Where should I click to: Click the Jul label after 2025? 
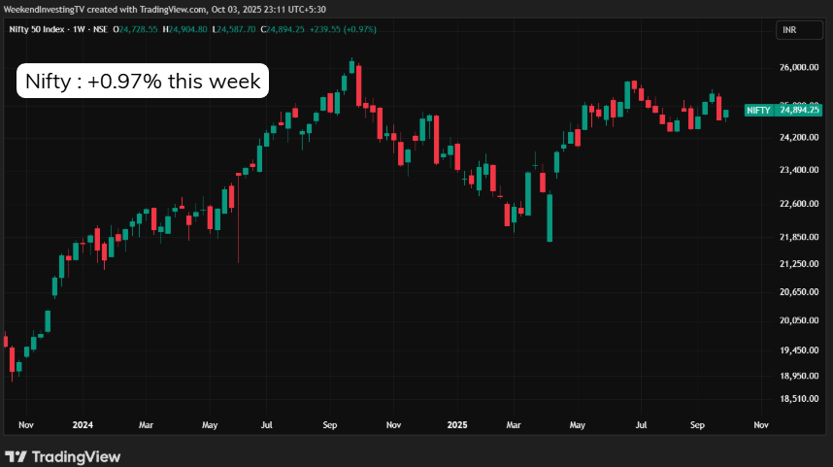pyautogui.click(x=641, y=424)
